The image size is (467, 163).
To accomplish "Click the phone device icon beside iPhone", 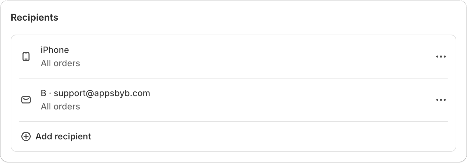I will (x=26, y=57).
